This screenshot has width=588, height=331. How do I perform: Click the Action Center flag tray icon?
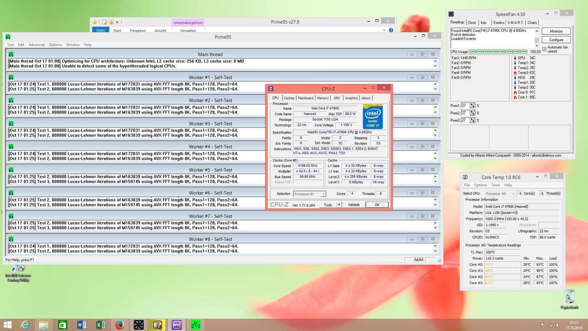543,325
